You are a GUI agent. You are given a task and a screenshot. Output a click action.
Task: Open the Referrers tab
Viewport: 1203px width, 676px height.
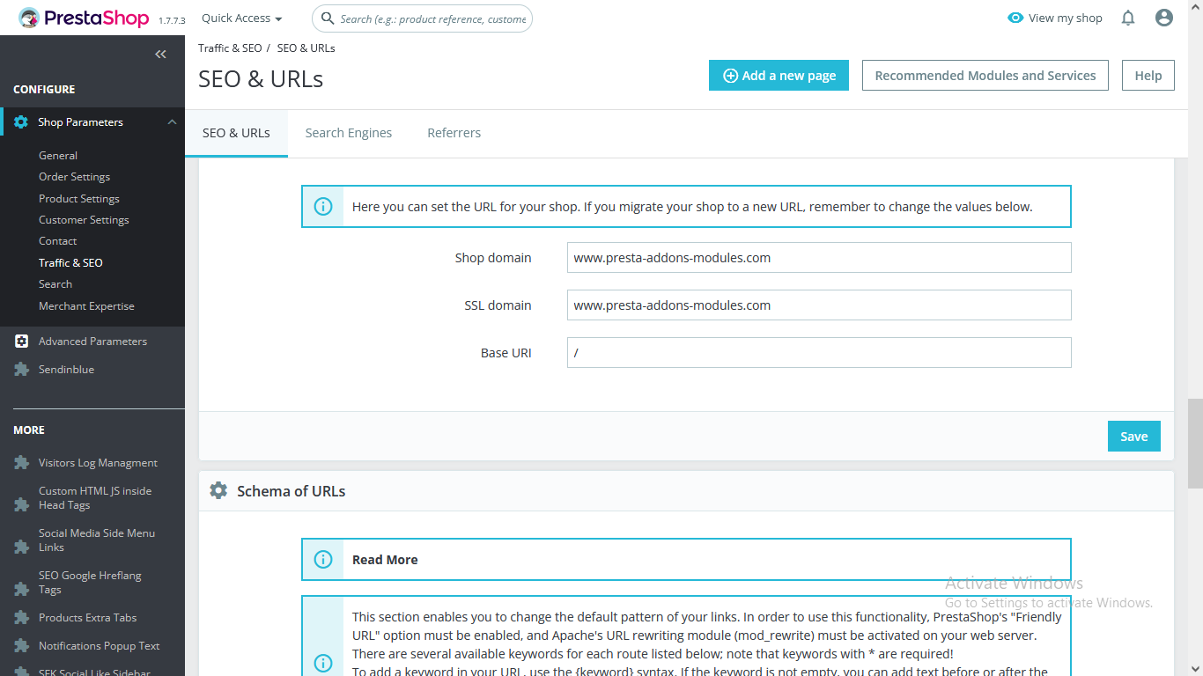point(454,133)
